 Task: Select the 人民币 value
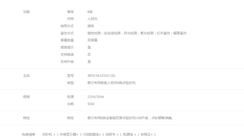tap(92, 19)
